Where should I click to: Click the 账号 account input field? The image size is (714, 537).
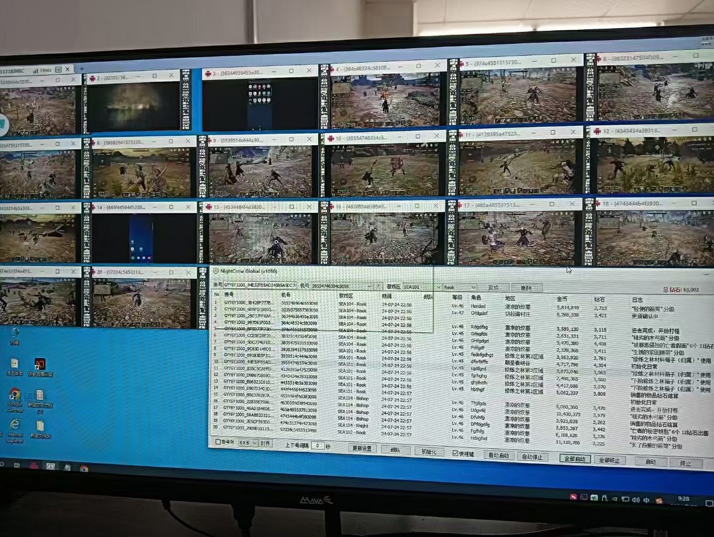(x=259, y=285)
